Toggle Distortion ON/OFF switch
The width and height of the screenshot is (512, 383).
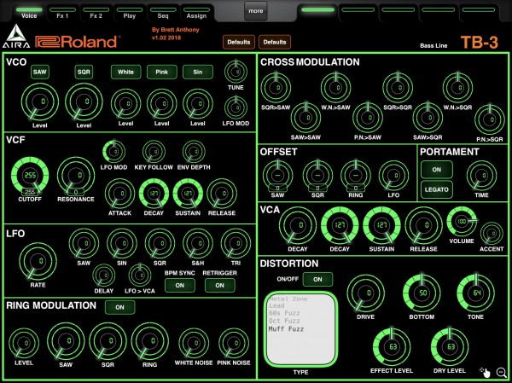coord(317,279)
